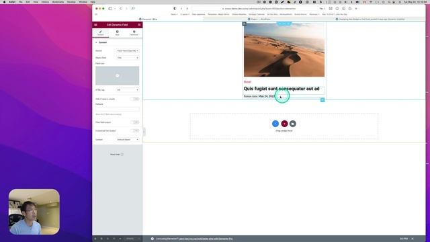Viewport: 430px width, 242px height.
Task: Open the Need Help link
Action: 116,155
